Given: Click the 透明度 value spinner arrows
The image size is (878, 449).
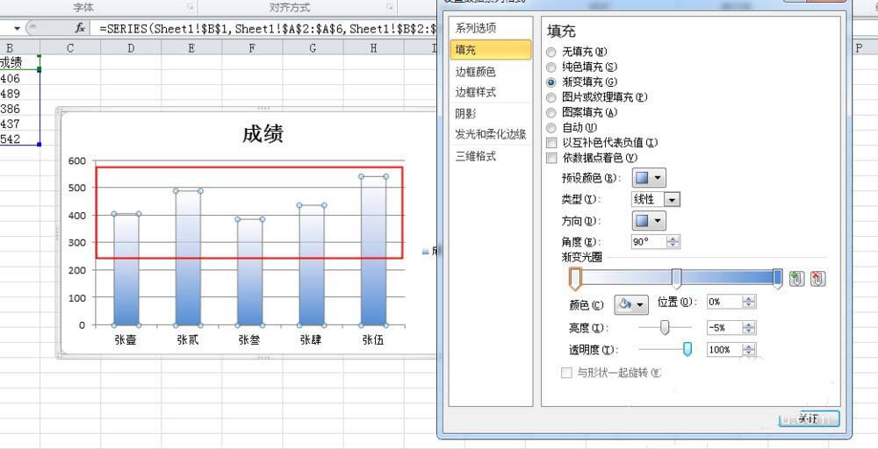Looking at the screenshot, I should point(749,350).
